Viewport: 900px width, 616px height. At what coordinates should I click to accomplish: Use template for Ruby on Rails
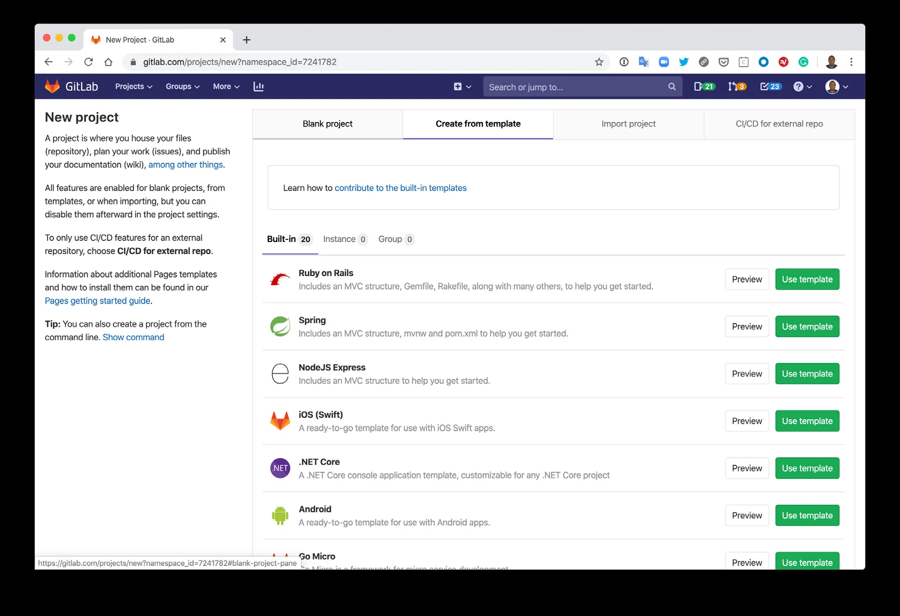pyautogui.click(x=807, y=279)
